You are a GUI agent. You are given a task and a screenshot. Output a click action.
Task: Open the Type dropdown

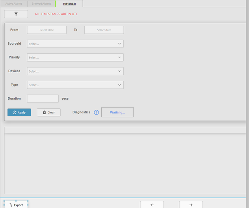75,85
